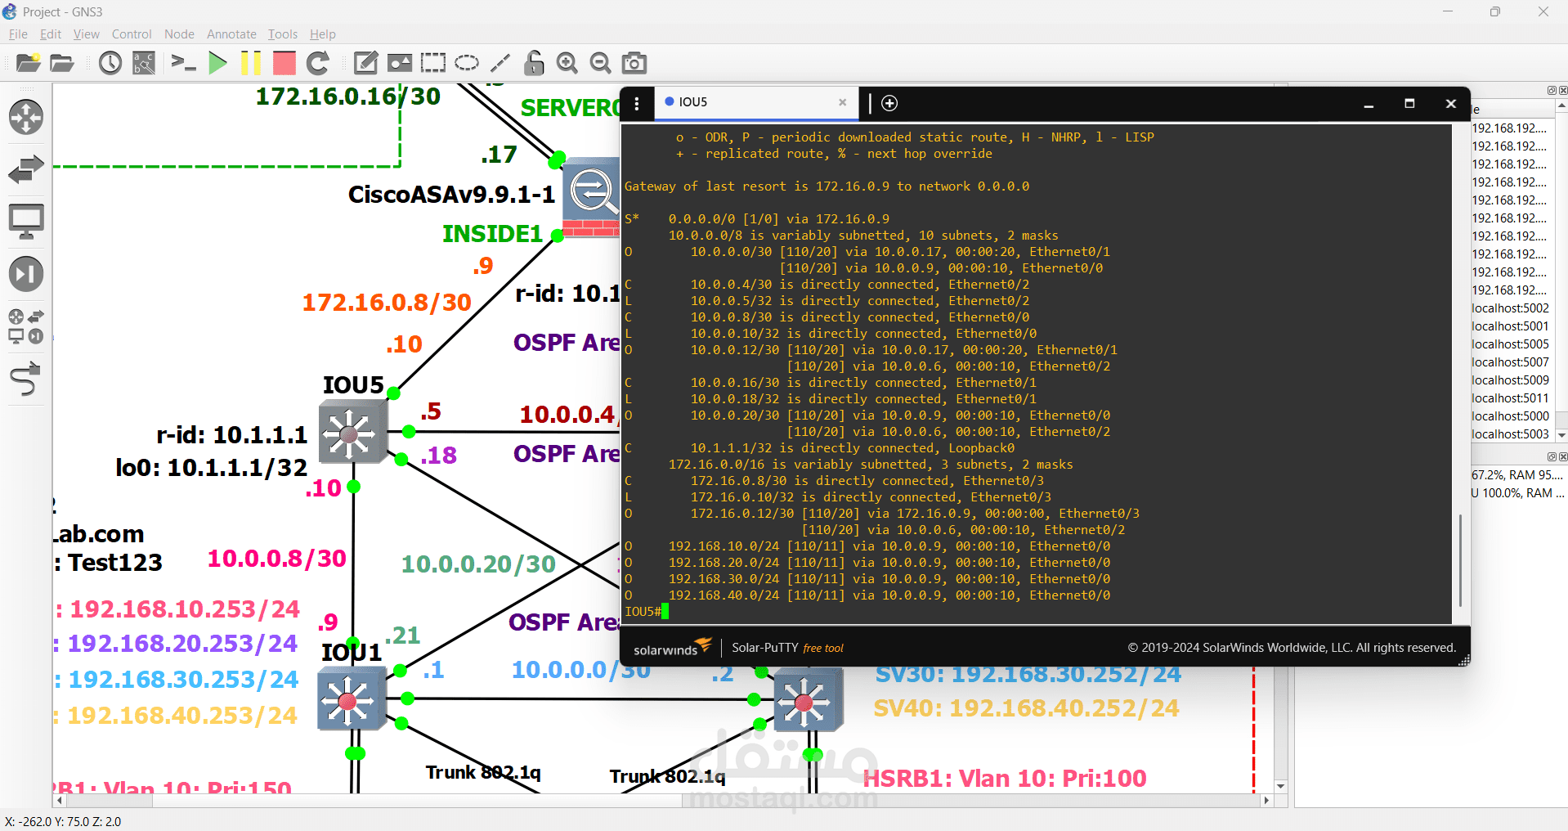Toggle show/hide interface labels icon
Image resolution: width=1568 pixels, height=831 pixels.
coord(144,63)
